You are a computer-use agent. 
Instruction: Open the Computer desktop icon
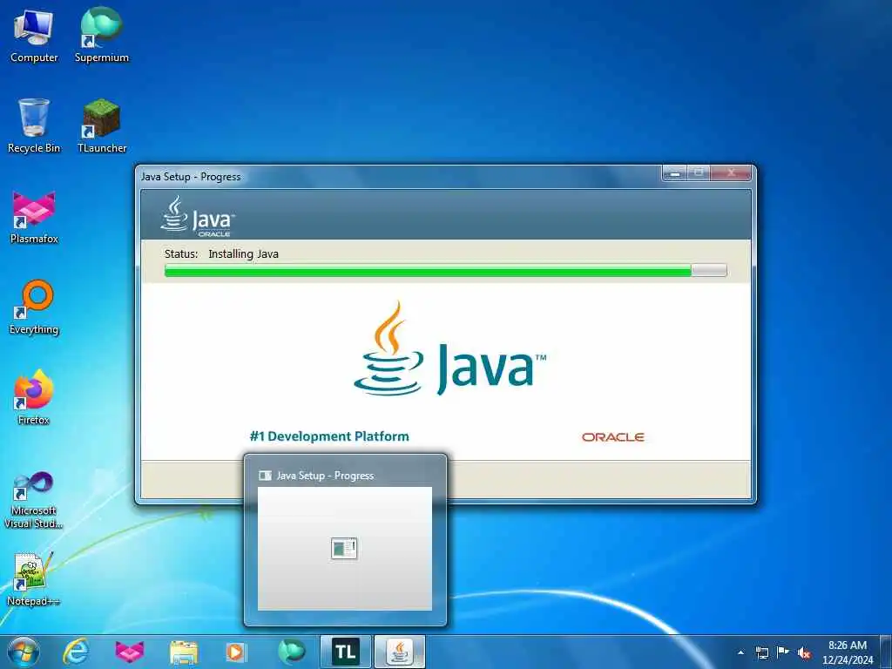[34, 35]
